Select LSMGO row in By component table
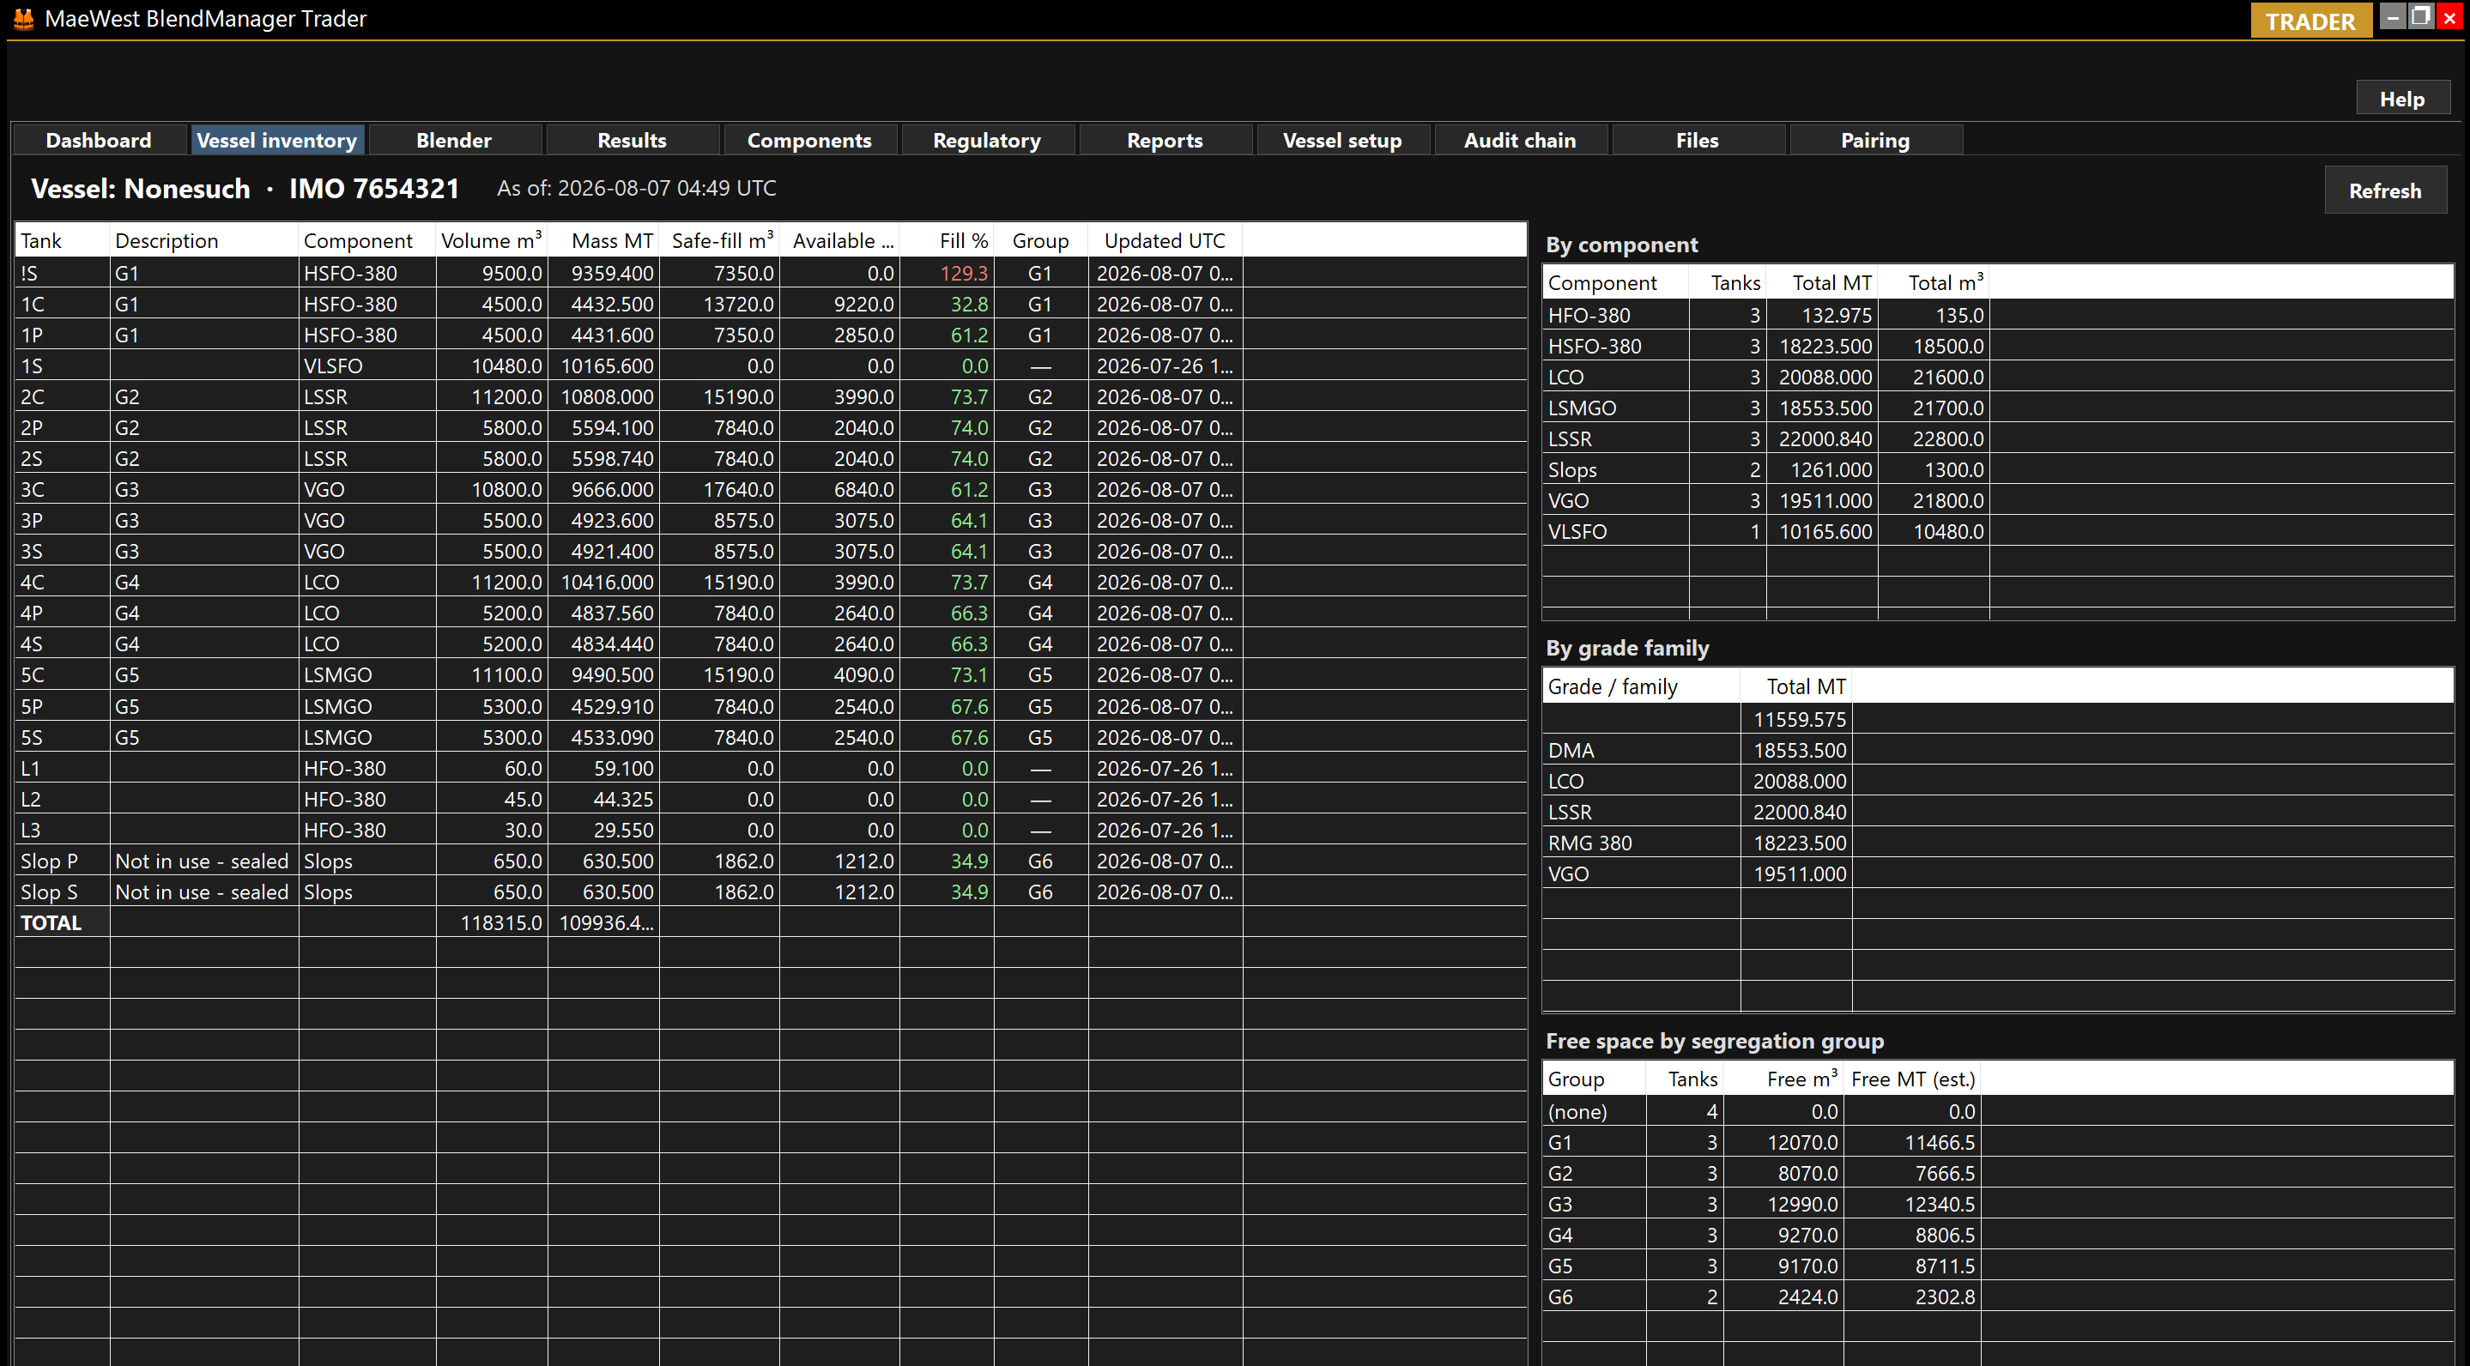This screenshot has width=2470, height=1366. point(1997,408)
